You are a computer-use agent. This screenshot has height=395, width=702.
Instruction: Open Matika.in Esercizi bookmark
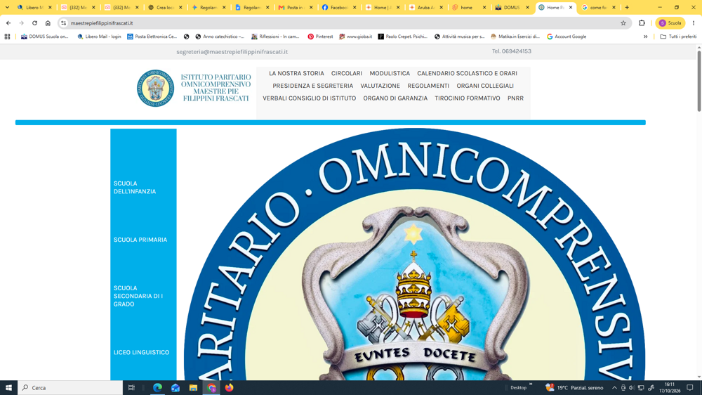click(x=515, y=37)
